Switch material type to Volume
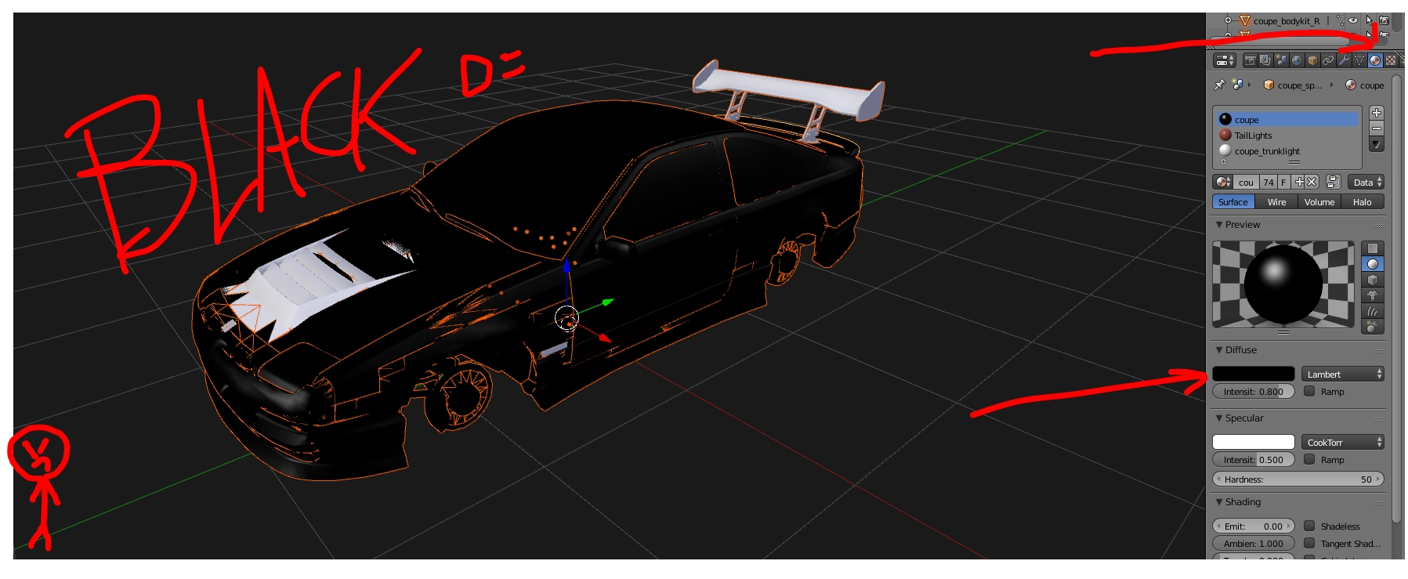Viewport: 1408px width, 579px height. click(x=1319, y=202)
